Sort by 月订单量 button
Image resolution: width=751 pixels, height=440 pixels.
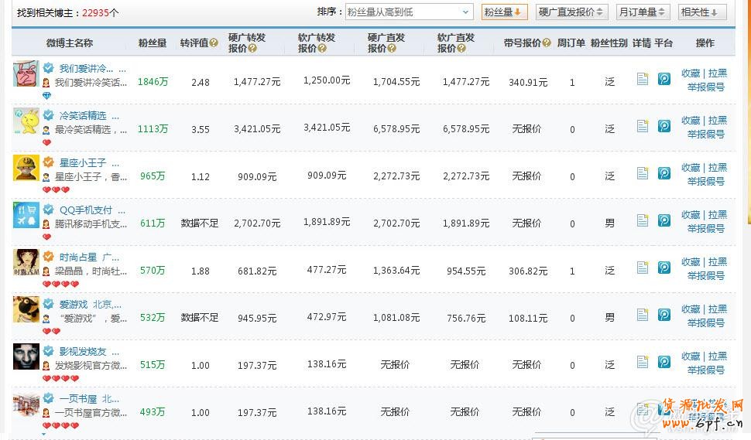641,12
